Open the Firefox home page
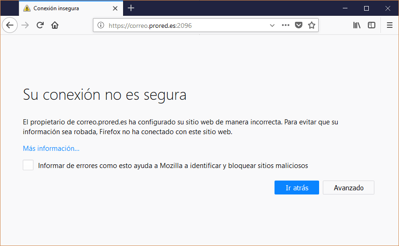 coord(55,25)
